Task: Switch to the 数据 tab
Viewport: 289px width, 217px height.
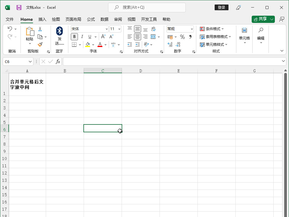Action: [104, 19]
